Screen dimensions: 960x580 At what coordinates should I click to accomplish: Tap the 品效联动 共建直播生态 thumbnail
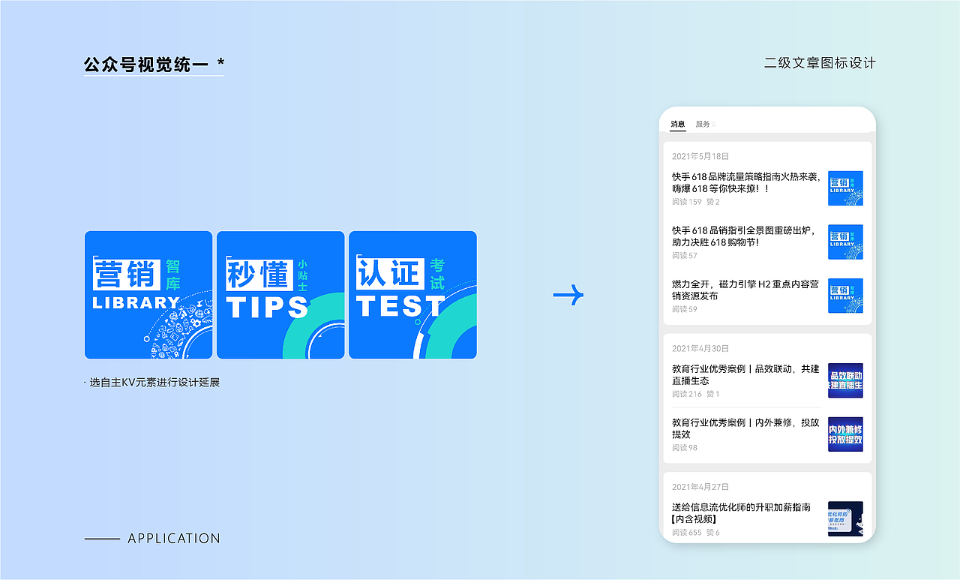tap(845, 380)
